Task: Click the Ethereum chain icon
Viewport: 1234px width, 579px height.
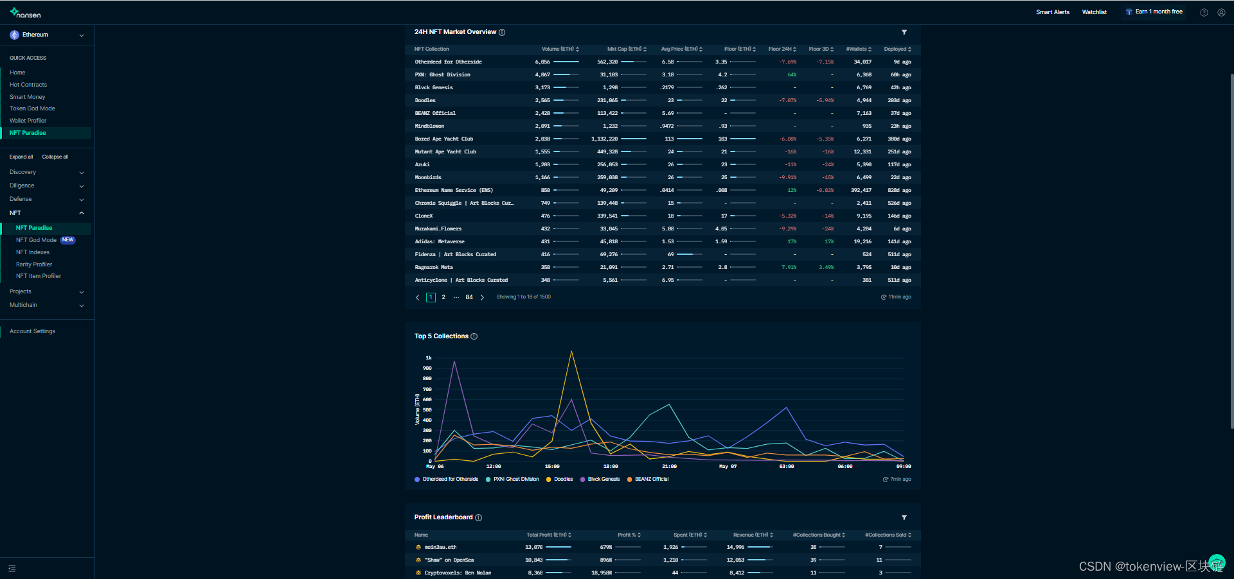Action: [x=14, y=35]
